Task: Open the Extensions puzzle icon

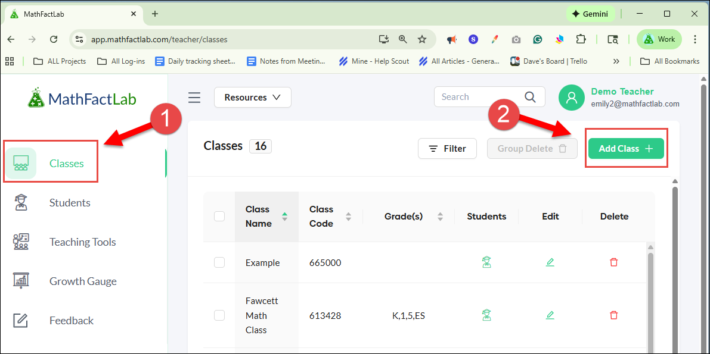Action: point(581,39)
